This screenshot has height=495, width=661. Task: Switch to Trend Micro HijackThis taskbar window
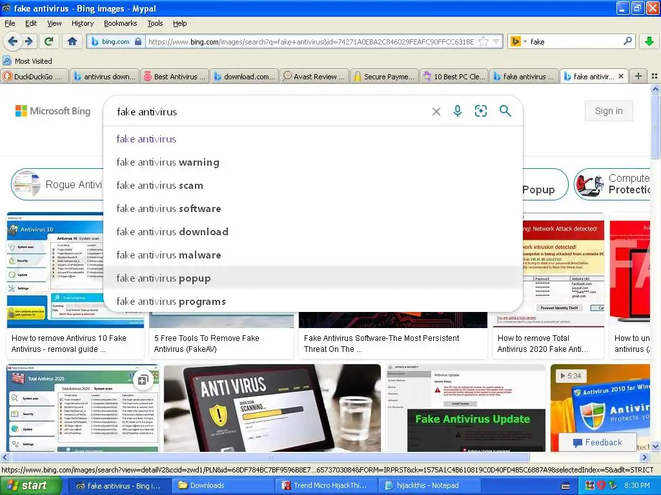[327, 485]
